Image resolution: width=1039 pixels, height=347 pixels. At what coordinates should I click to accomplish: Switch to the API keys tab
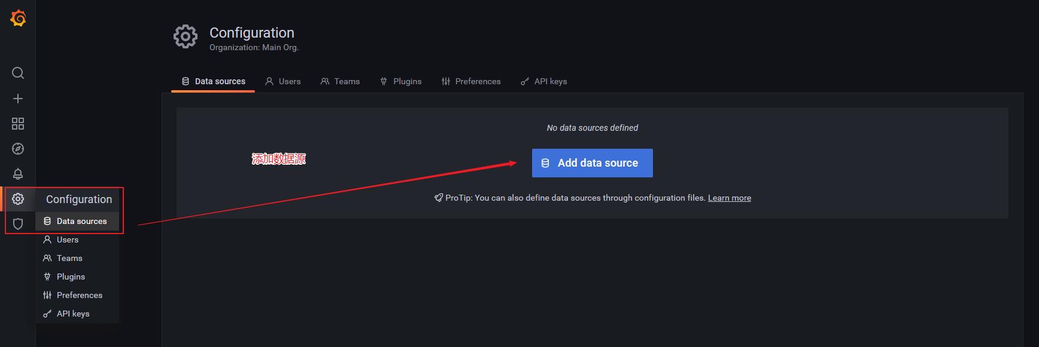point(543,81)
